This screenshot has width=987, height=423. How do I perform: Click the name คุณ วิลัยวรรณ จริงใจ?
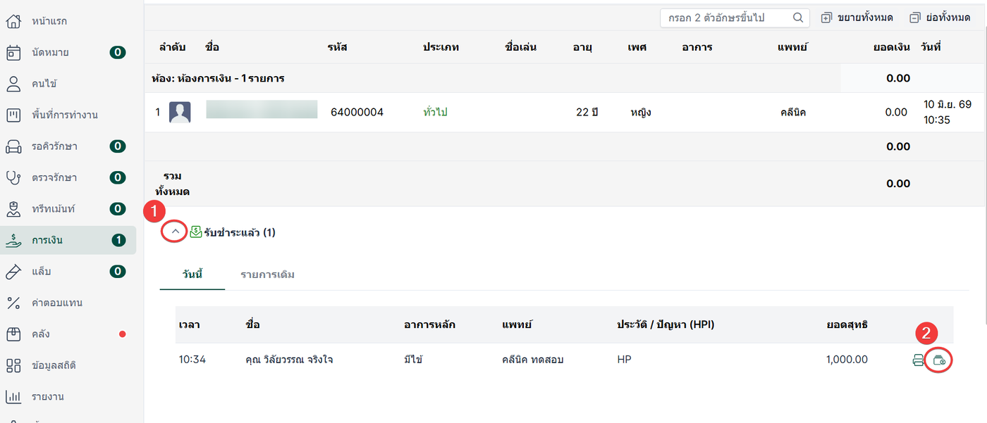[x=289, y=360]
